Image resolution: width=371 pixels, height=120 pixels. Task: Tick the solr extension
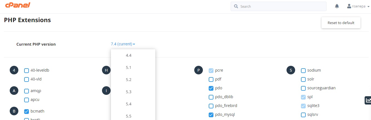pyautogui.click(x=303, y=79)
